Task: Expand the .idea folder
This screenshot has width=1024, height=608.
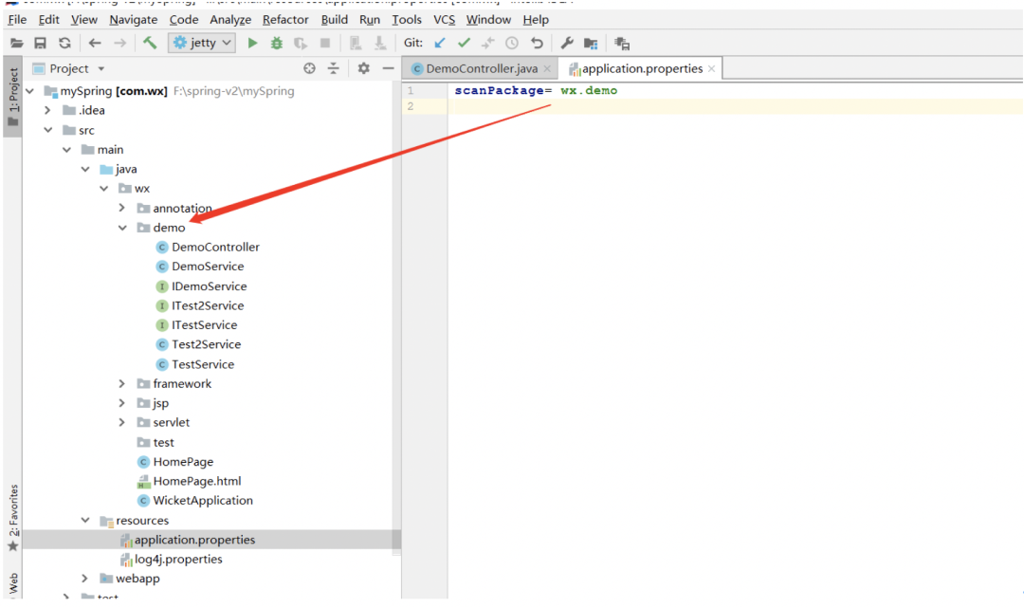Action: click(x=47, y=110)
